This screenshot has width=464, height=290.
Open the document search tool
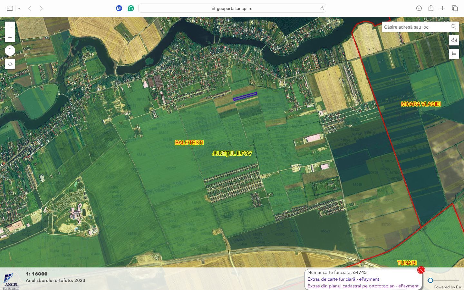pyautogui.click(x=454, y=40)
